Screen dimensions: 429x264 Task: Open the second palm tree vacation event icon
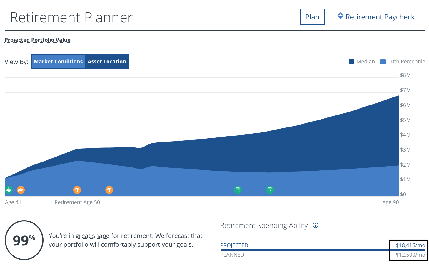pos(109,190)
